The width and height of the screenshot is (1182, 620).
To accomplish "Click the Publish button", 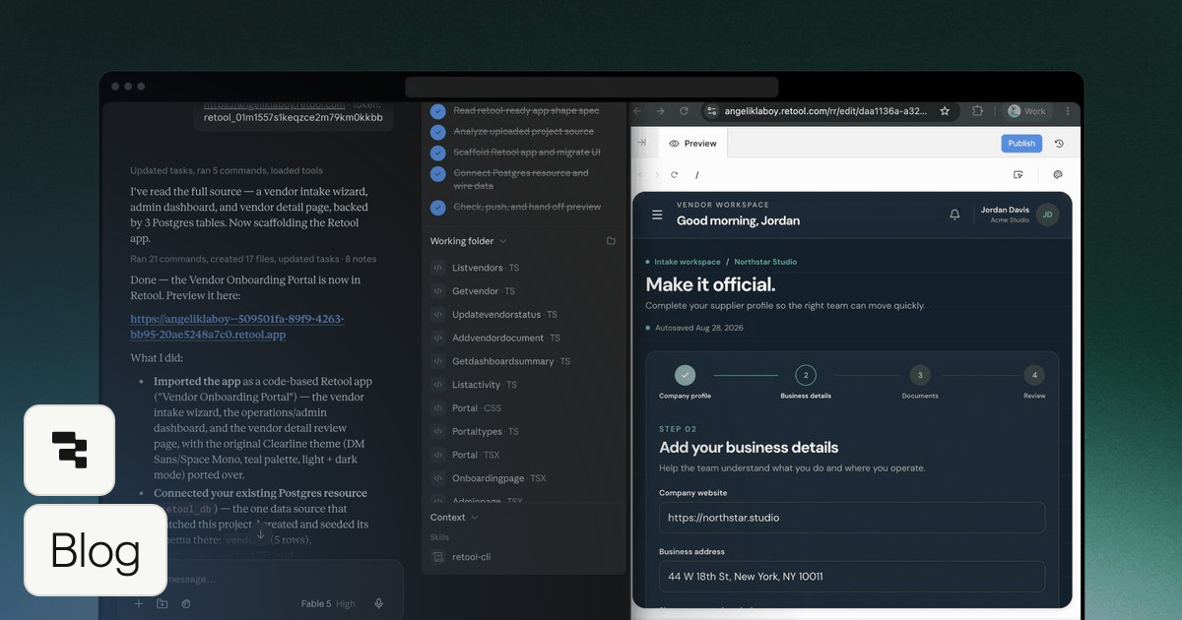I will click(1021, 144).
